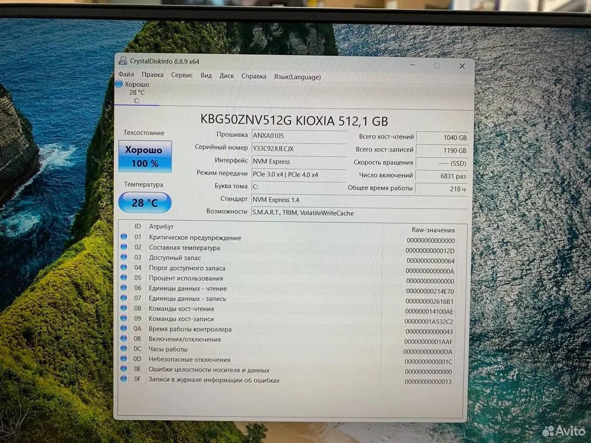This screenshot has width=591, height=443.
Task: Open the Вид menu
Action: coord(206,75)
